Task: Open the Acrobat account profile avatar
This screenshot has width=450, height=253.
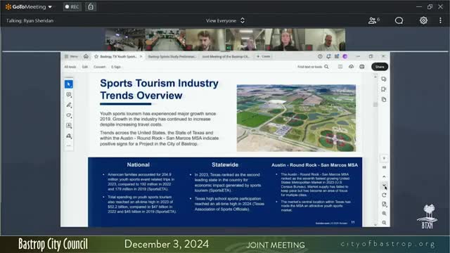Action: click(x=345, y=56)
